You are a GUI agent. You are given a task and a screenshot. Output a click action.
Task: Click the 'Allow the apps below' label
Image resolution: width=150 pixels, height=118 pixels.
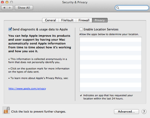[x=109, y=34]
